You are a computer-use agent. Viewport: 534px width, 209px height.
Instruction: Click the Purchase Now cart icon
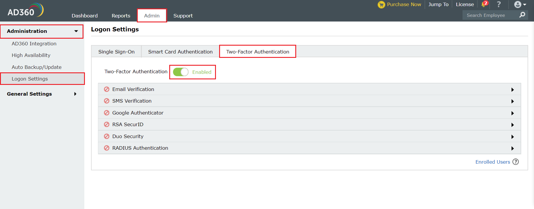coord(381,5)
